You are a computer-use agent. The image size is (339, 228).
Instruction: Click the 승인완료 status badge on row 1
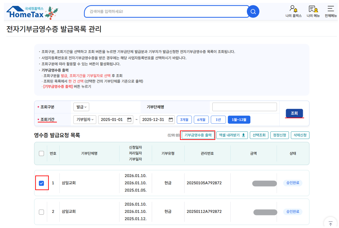[292, 183]
